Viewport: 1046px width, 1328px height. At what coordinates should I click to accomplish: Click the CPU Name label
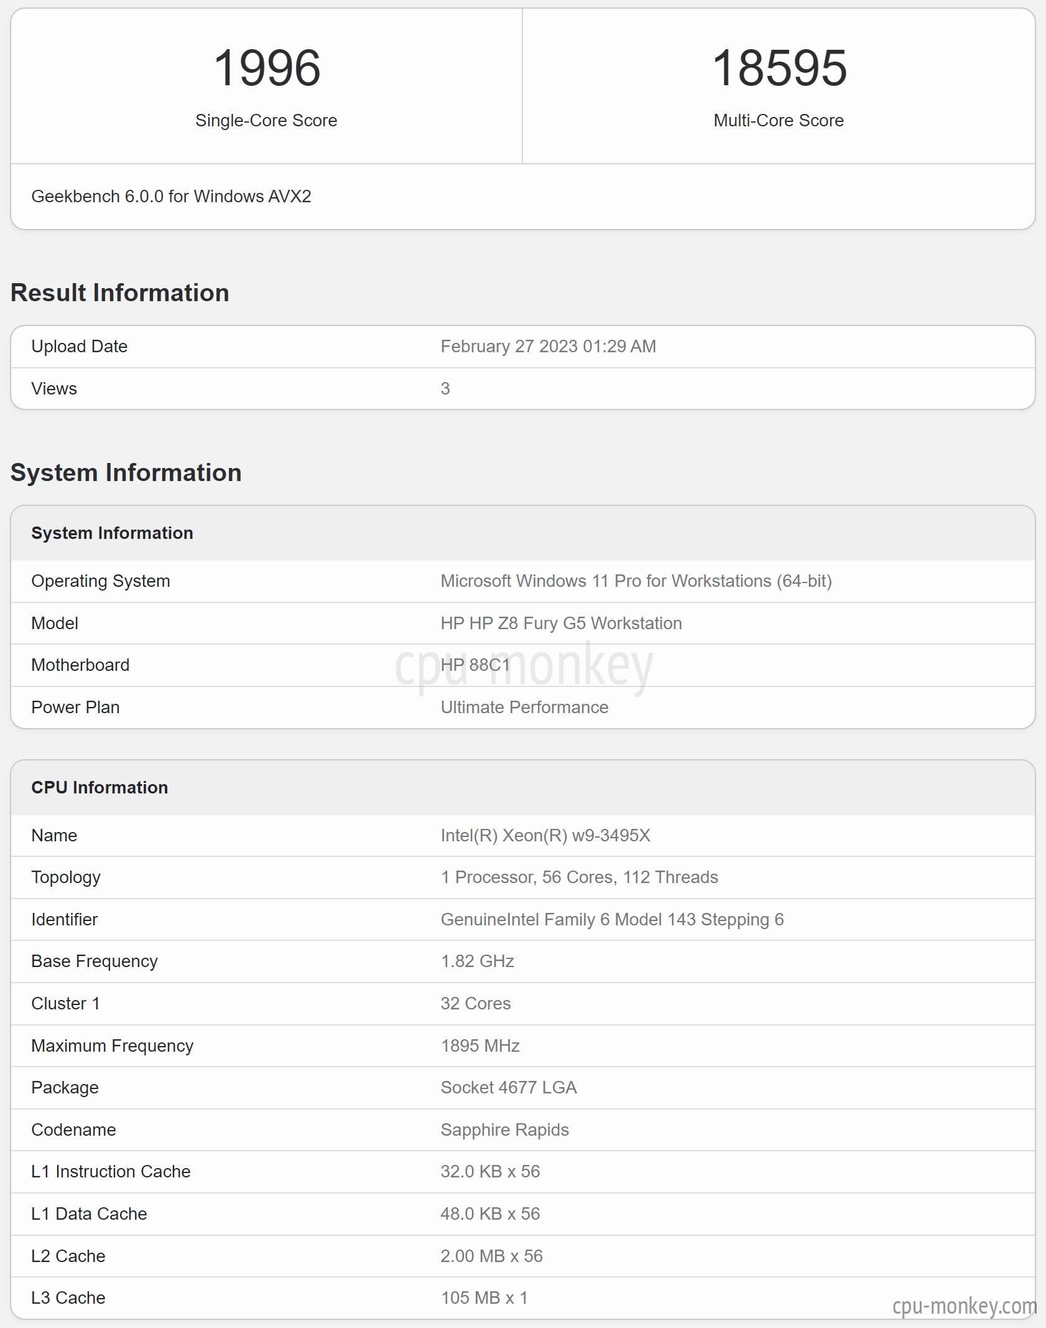(54, 835)
